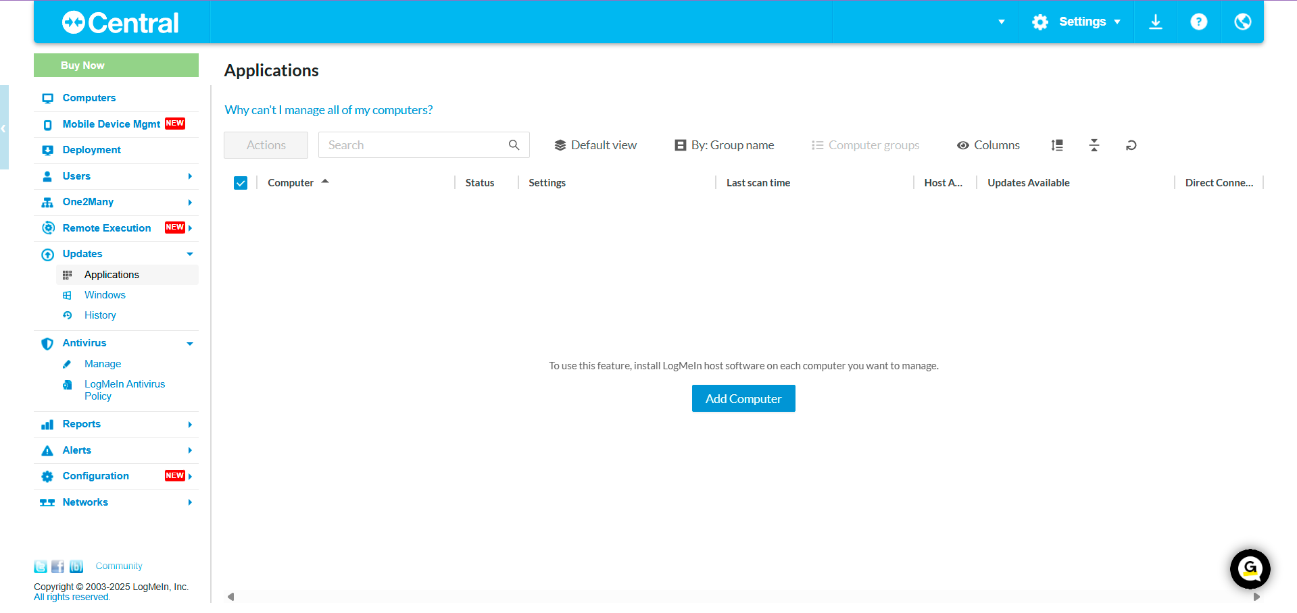Open the help question mark icon
This screenshot has width=1297, height=613.
[1199, 22]
